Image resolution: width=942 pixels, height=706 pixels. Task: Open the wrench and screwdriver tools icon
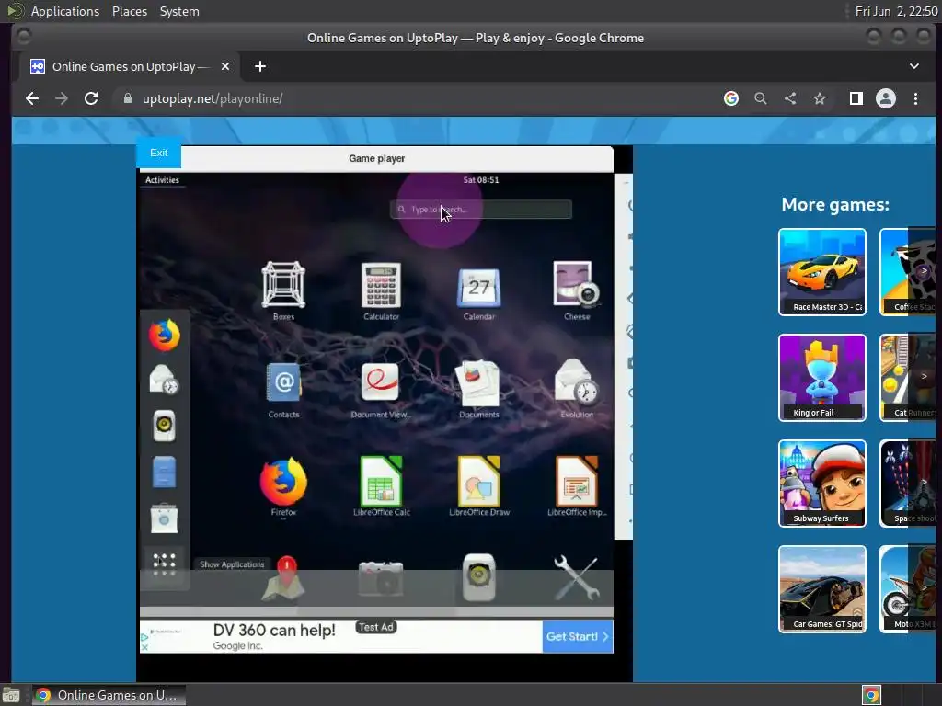click(x=576, y=579)
